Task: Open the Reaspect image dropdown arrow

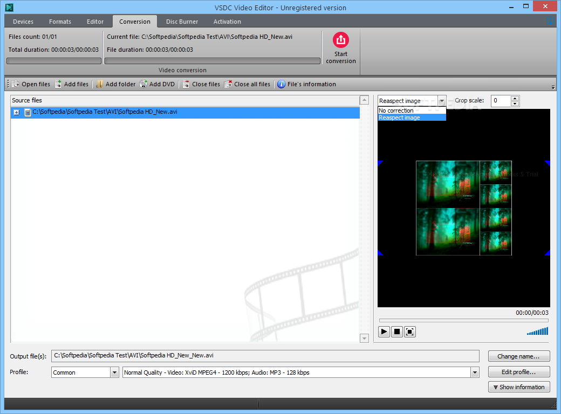Action: tap(442, 101)
